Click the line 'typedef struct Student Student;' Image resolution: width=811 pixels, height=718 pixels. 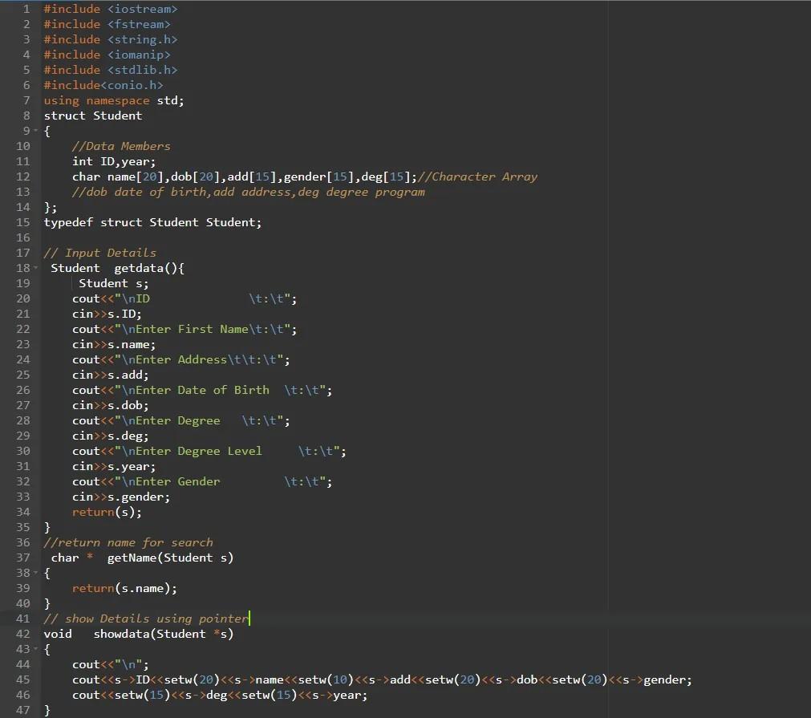click(152, 222)
